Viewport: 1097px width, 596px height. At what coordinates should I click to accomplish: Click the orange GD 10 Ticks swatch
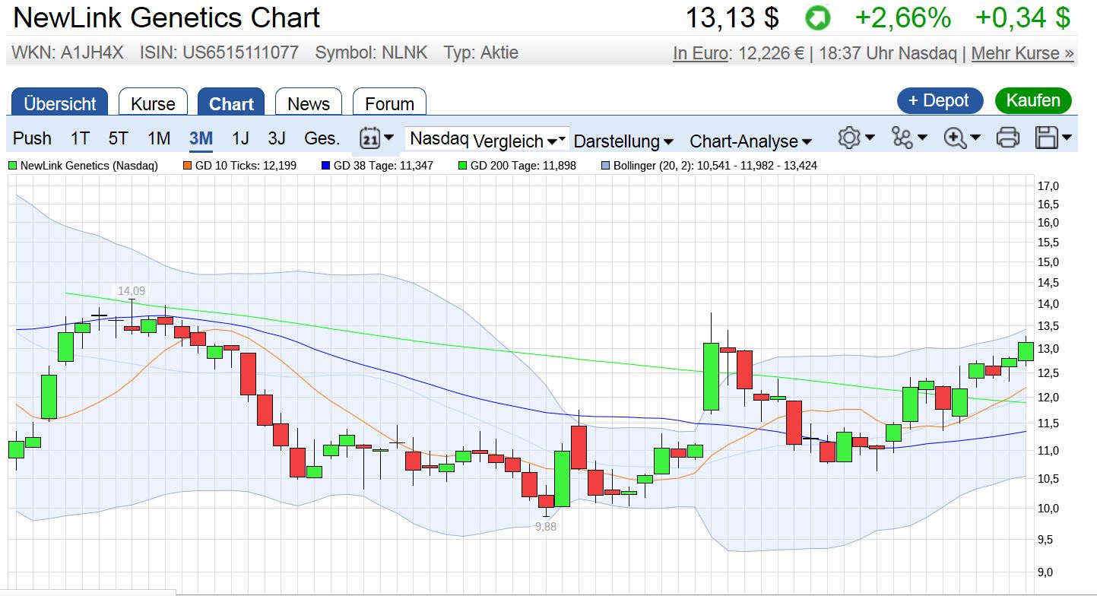click(187, 165)
